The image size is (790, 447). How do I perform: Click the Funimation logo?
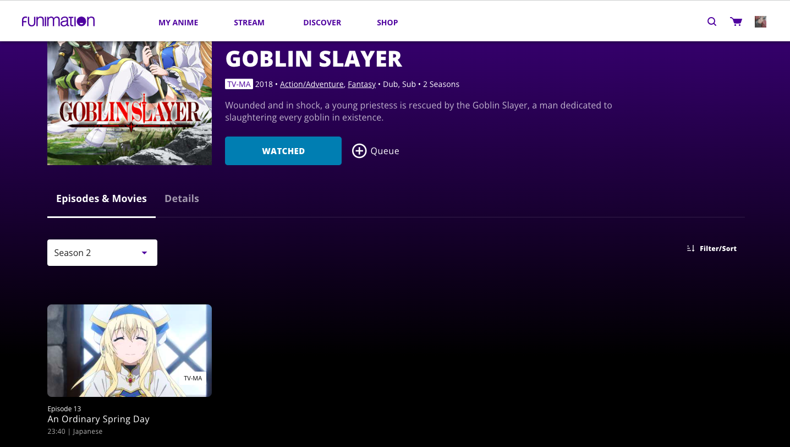tap(58, 21)
